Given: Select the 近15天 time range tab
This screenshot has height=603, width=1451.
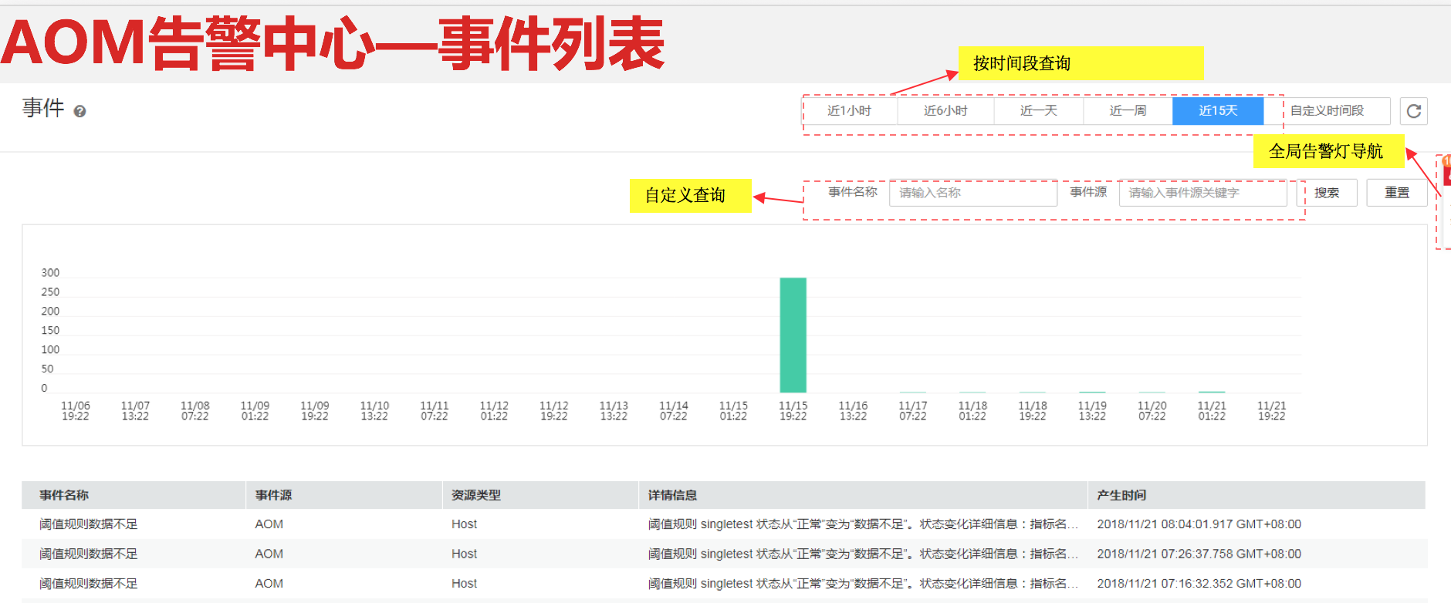Looking at the screenshot, I should (x=1218, y=111).
